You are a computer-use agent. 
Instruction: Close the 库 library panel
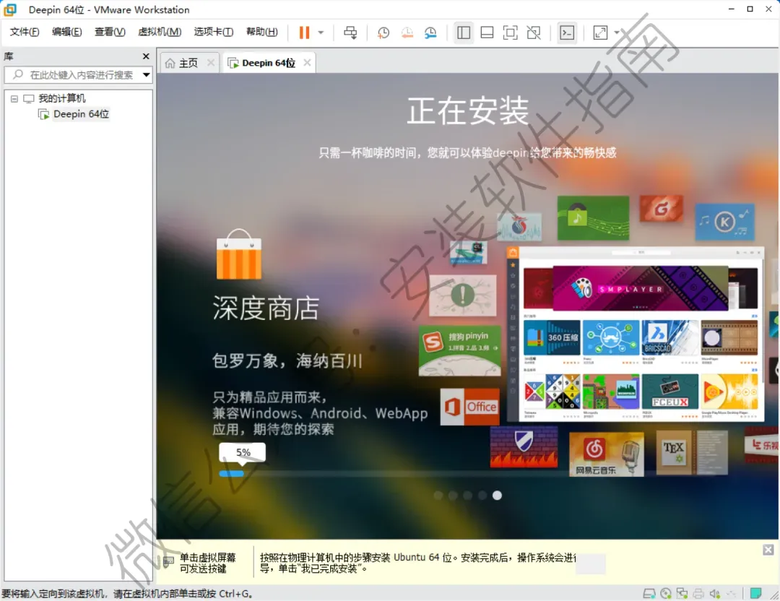[146, 56]
